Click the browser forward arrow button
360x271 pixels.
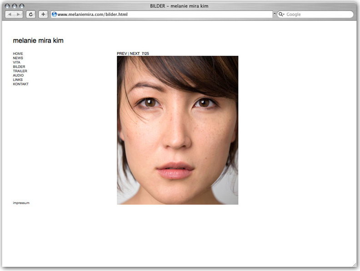coord(18,15)
